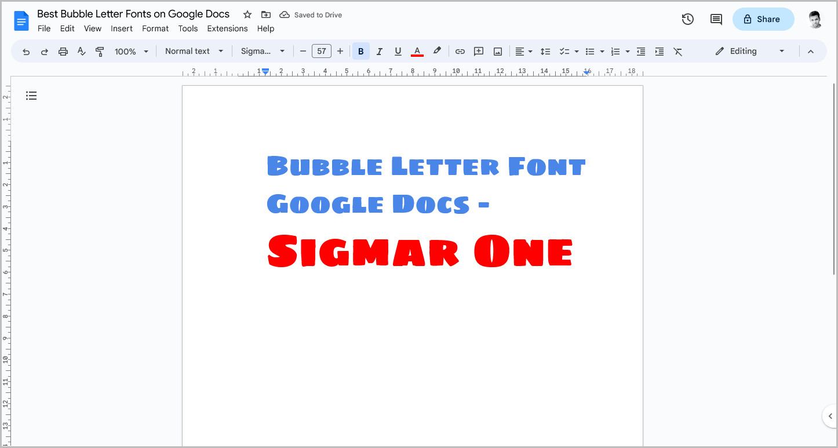838x448 pixels.
Task: Click the Print icon
Action: [x=63, y=51]
